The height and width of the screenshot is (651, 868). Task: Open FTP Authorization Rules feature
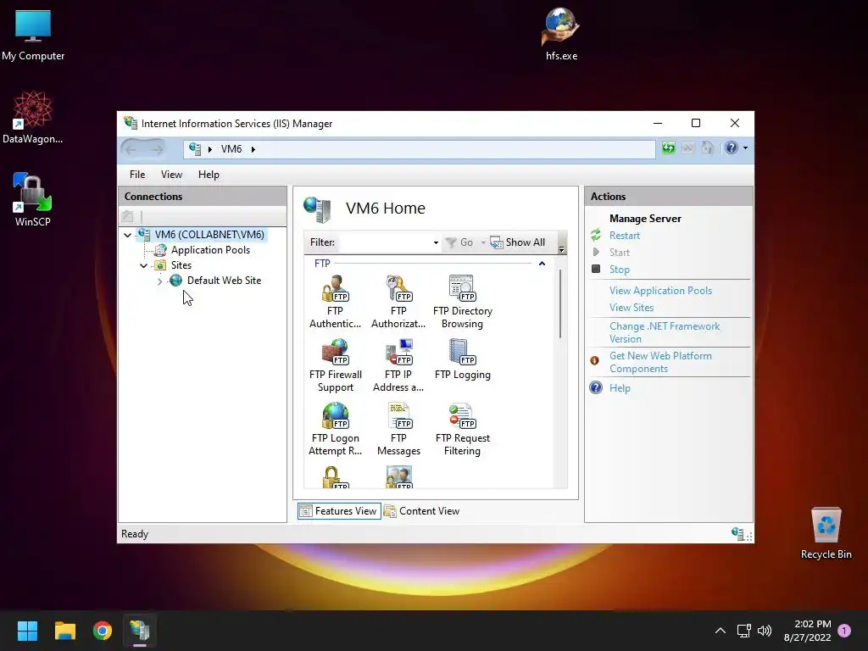pyautogui.click(x=398, y=303)
